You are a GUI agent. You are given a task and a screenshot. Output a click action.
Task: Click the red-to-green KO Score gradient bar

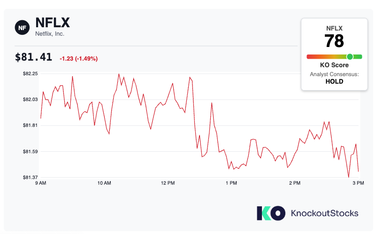(x=334, y=57)
